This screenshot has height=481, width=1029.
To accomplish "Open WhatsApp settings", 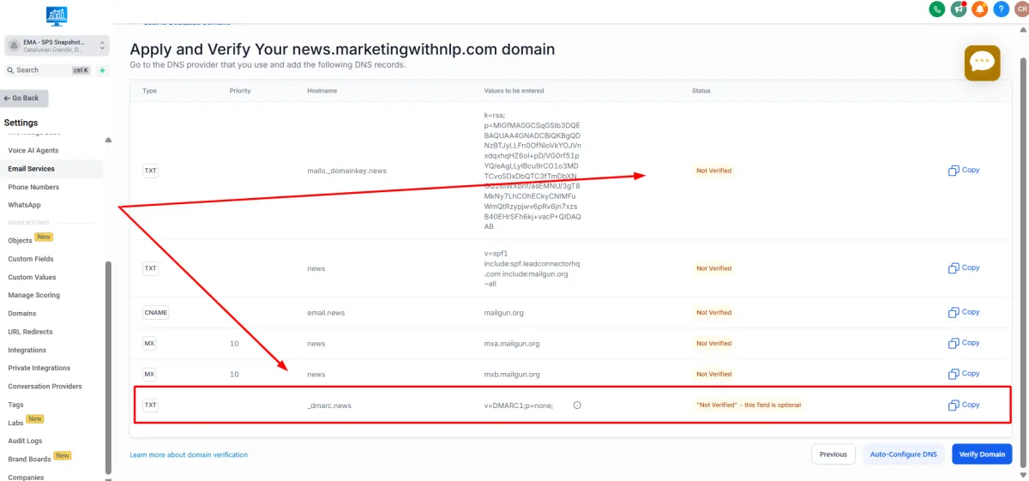I will [24, 205].
